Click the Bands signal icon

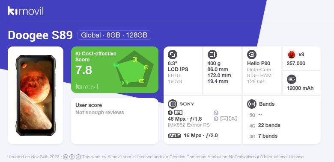coord(252,104)
